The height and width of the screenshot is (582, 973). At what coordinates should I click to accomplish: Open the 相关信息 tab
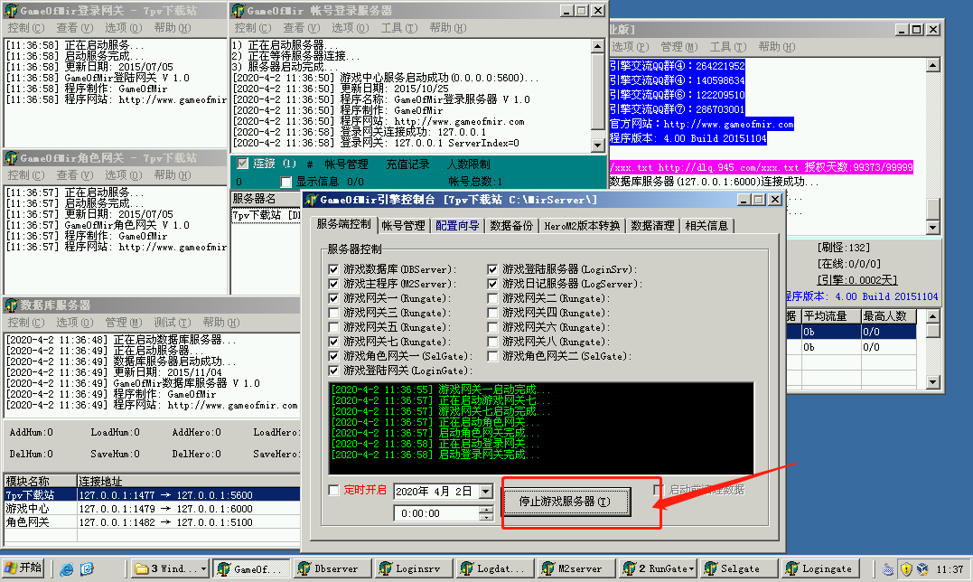click(706, 226)
